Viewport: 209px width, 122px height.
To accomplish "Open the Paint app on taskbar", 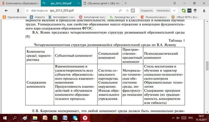I will tap(25, 118).
